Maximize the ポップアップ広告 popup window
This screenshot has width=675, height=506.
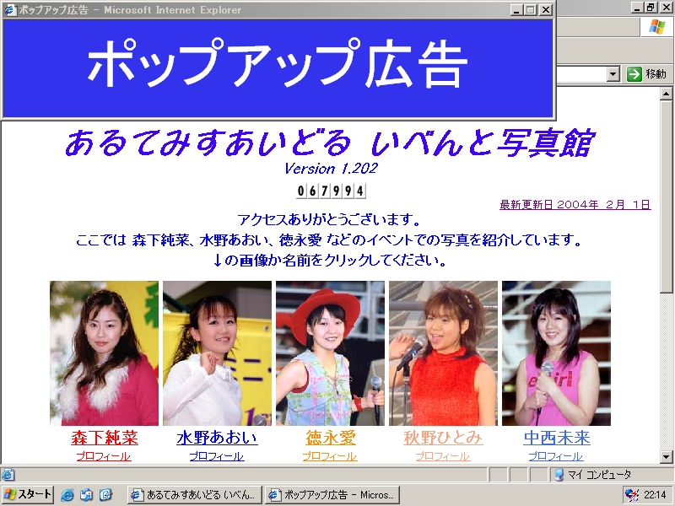[532, 9]
